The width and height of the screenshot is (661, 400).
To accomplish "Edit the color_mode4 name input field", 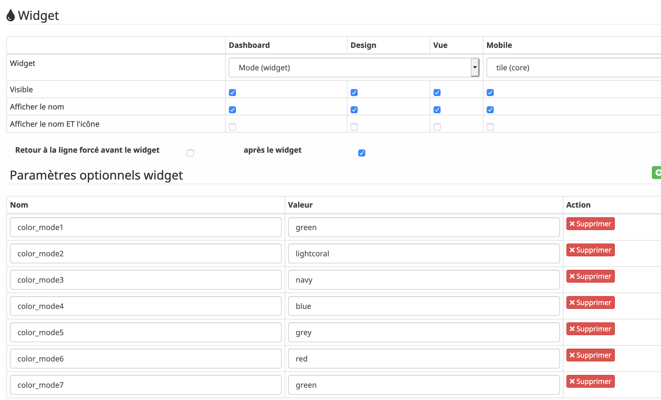I will (x=145, y=306).
